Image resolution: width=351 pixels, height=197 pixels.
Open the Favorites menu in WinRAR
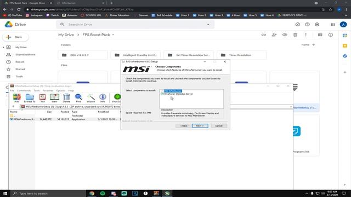pos(48,90)
